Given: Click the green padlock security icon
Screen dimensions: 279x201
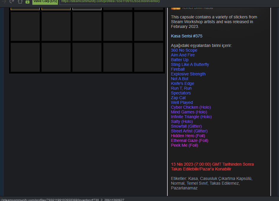Looking at the screenshot, I should [x=27, y=1].
